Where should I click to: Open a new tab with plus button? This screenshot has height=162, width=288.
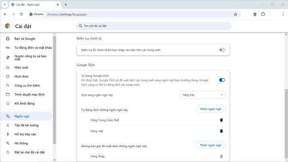tap(66, 4)
